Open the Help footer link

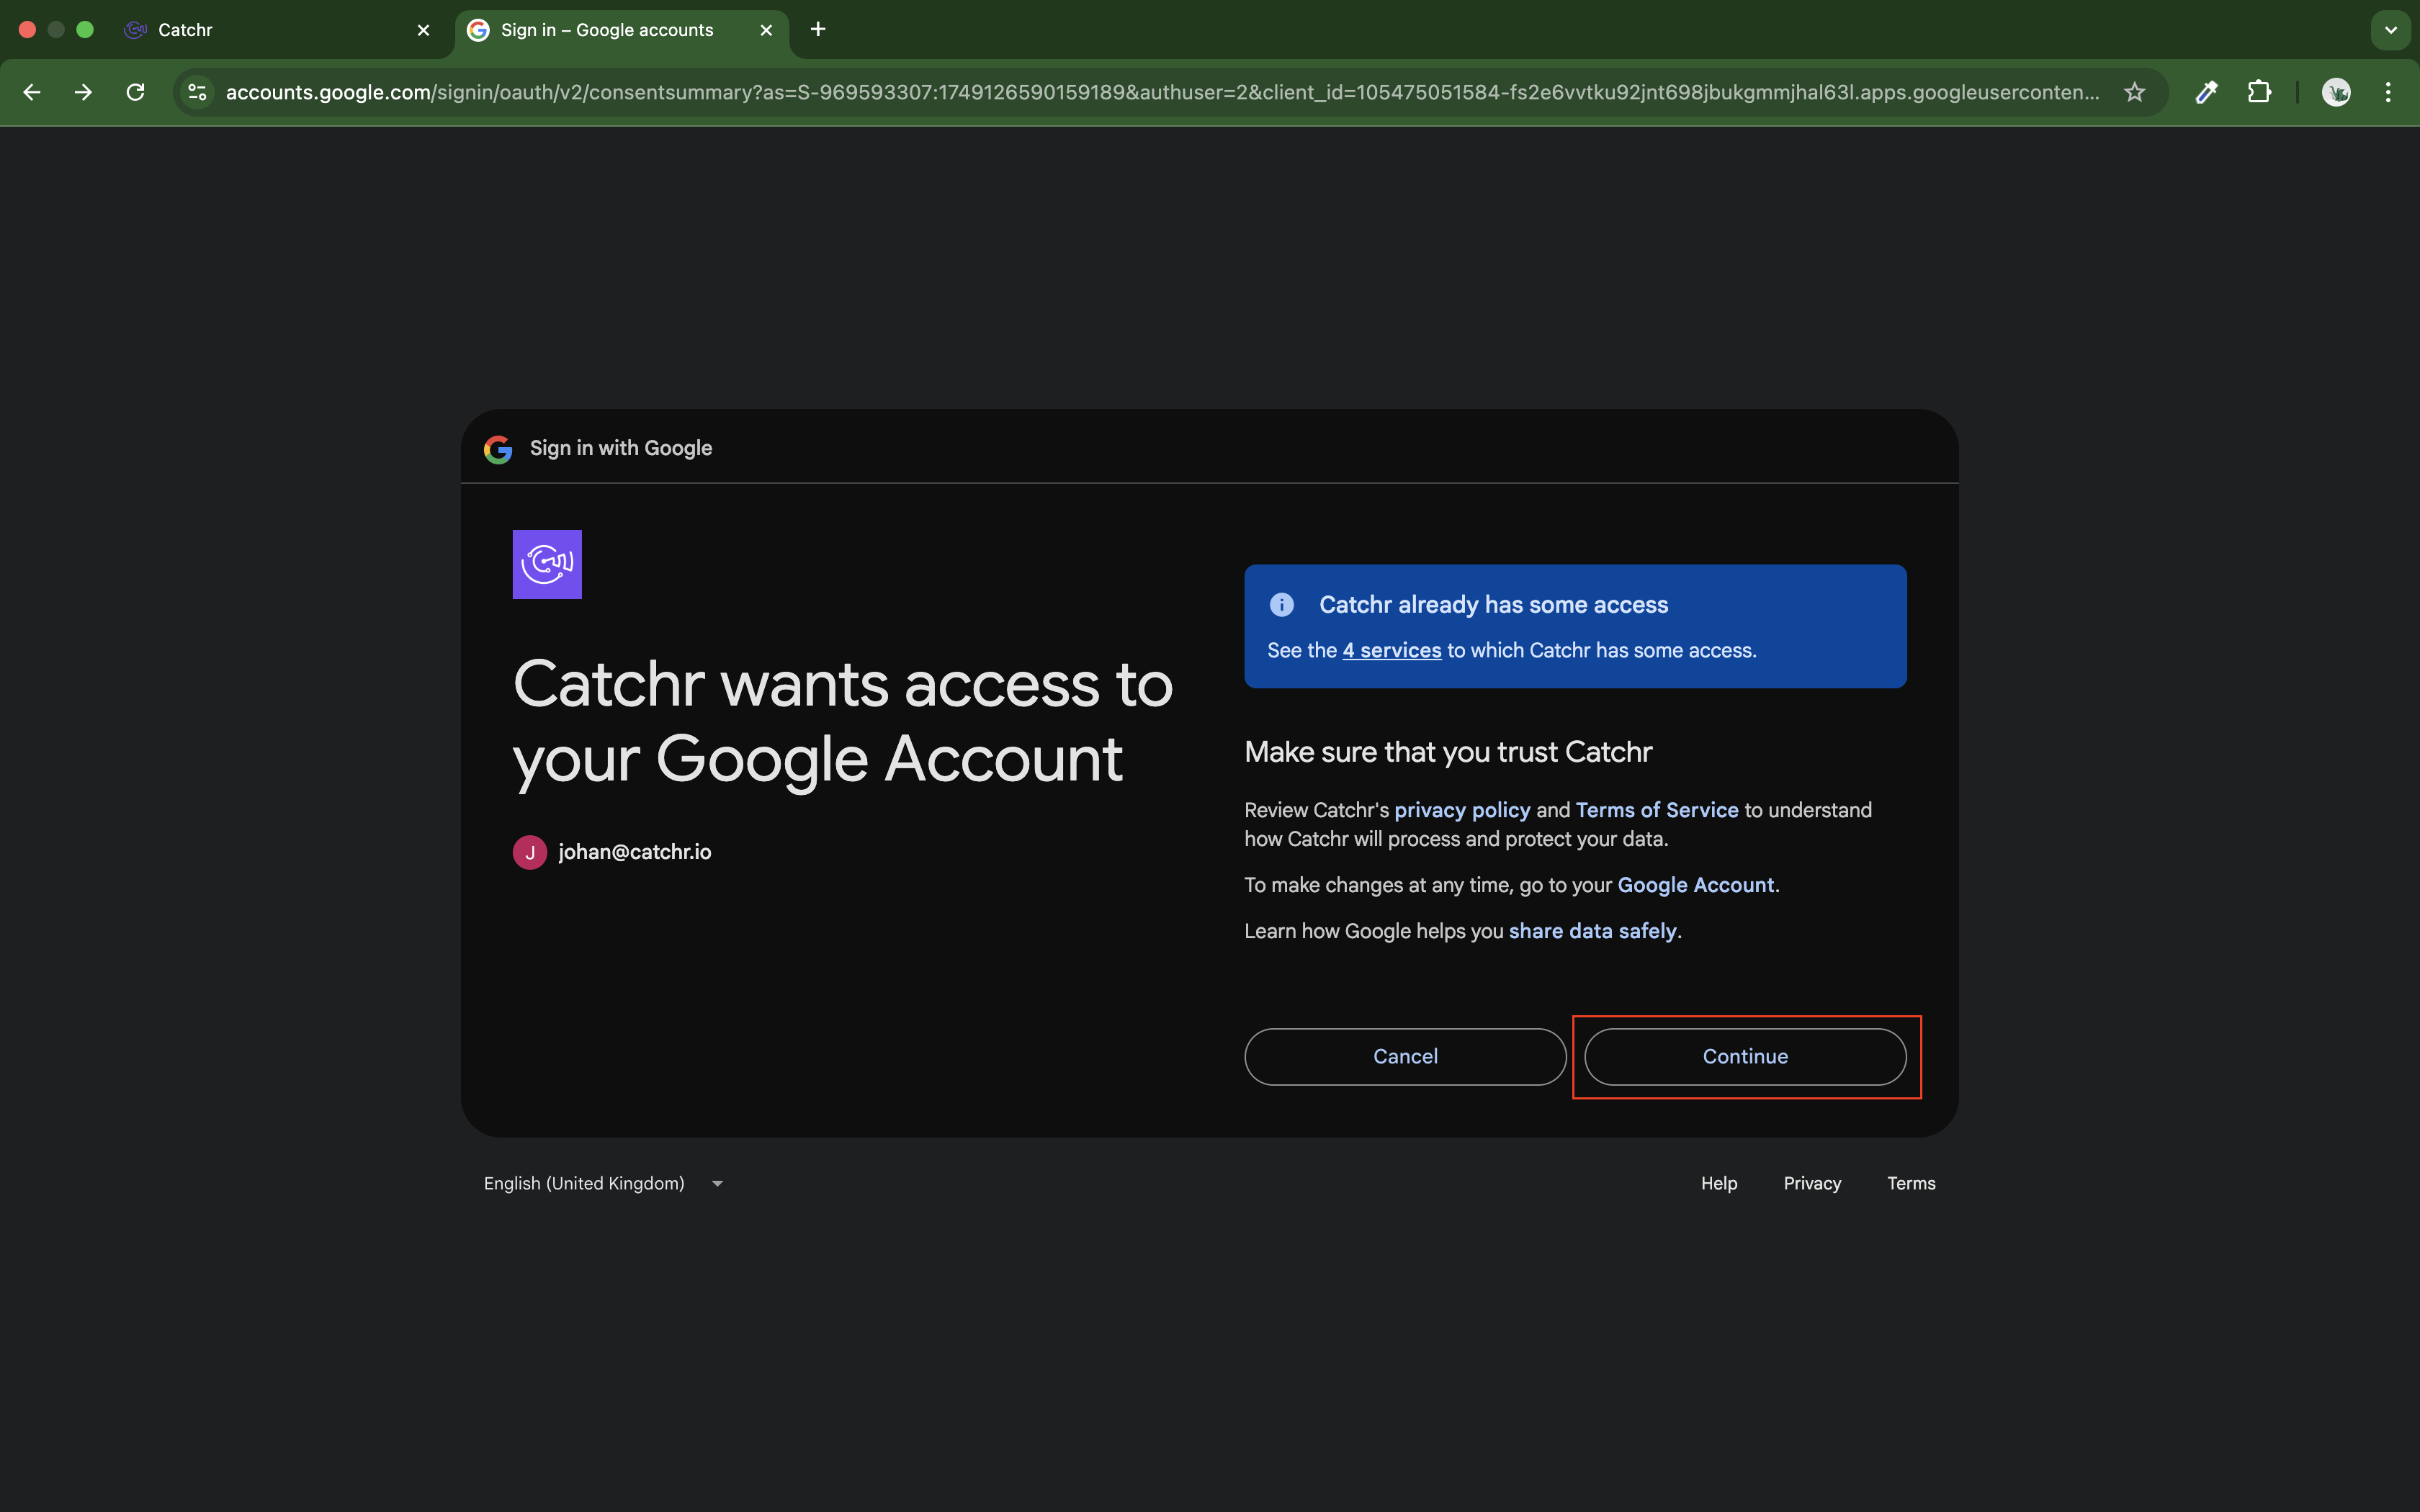pyautogui.click(x=1719, y=1183)
